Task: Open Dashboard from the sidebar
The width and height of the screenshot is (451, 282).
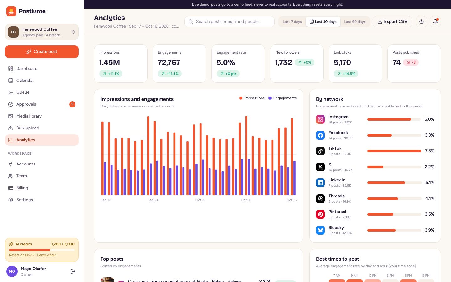Action: [42, 69]
